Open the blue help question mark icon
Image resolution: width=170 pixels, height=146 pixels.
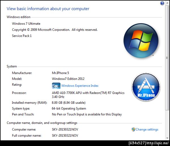[x=162, y=3]
